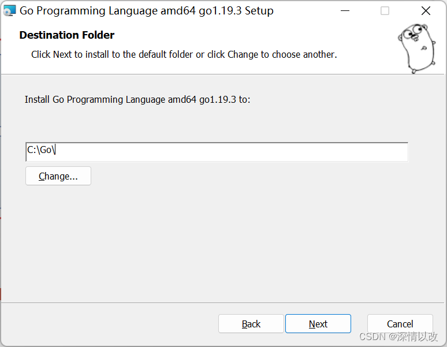Focus the C:\Go\ destination path field

tap(217, 152)
